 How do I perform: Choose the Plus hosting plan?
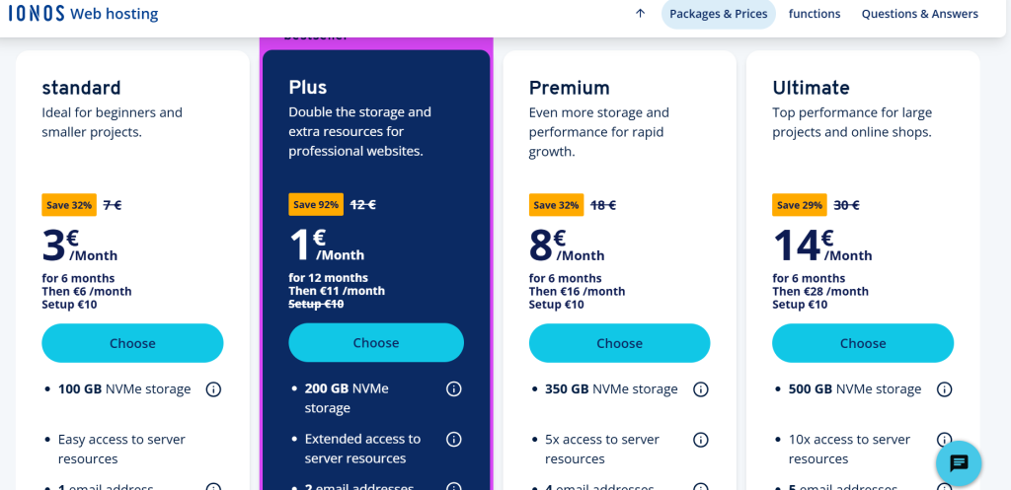click(376, 343)
